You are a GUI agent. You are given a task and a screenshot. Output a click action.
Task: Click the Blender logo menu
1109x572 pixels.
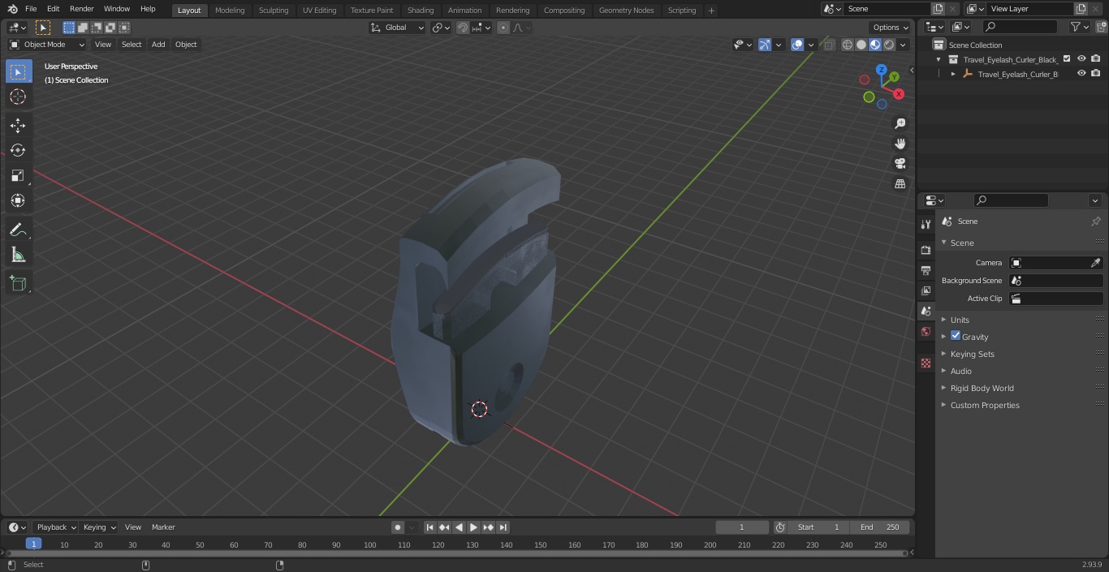(12, 9)
